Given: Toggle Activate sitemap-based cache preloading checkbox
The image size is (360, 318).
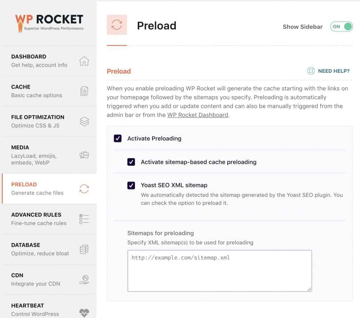Looking at the screenshot, I should (131, 162).
